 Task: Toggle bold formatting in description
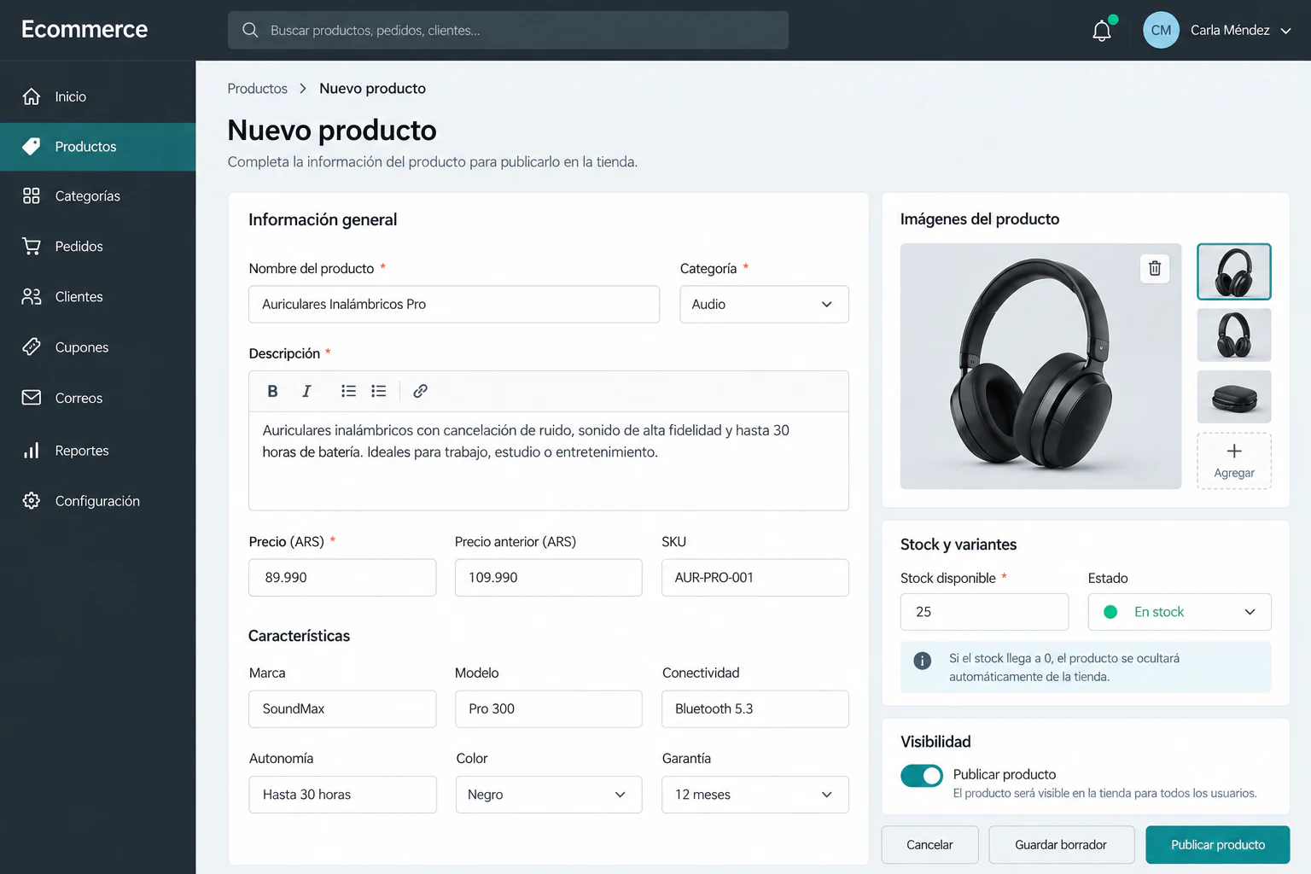point(272,391)
